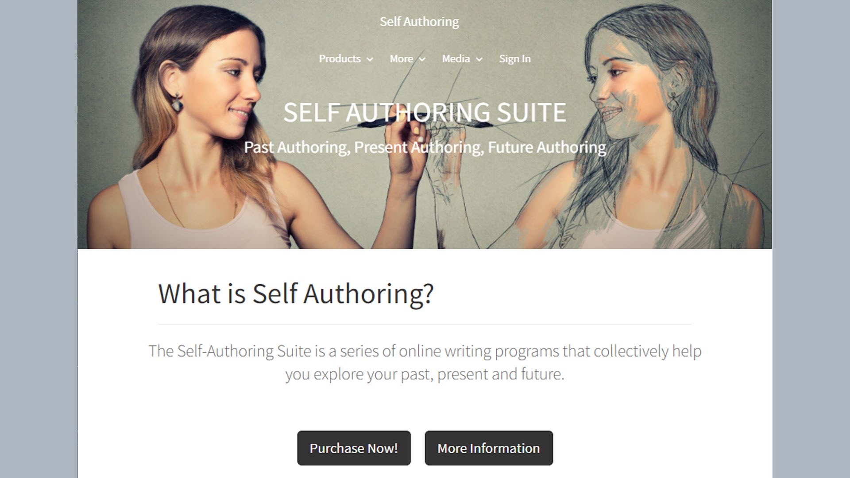The height and width of the screenshot is (478, 850).
Task: Click the Purchase Now! button
Action: (x=354, y=448)
